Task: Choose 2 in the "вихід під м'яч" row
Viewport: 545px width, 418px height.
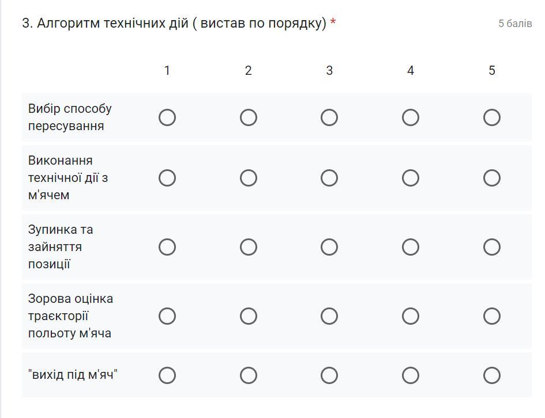Action: 249,375
